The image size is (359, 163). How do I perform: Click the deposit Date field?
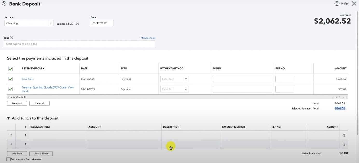pos(102,23)
